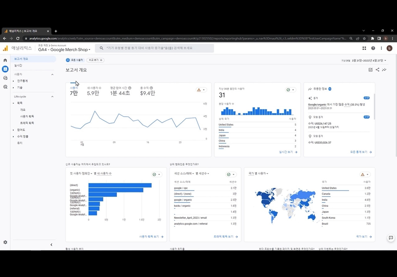Open the Home icon in left rail
This screenshot has width=397, height=277.
(x=5, y=60)
